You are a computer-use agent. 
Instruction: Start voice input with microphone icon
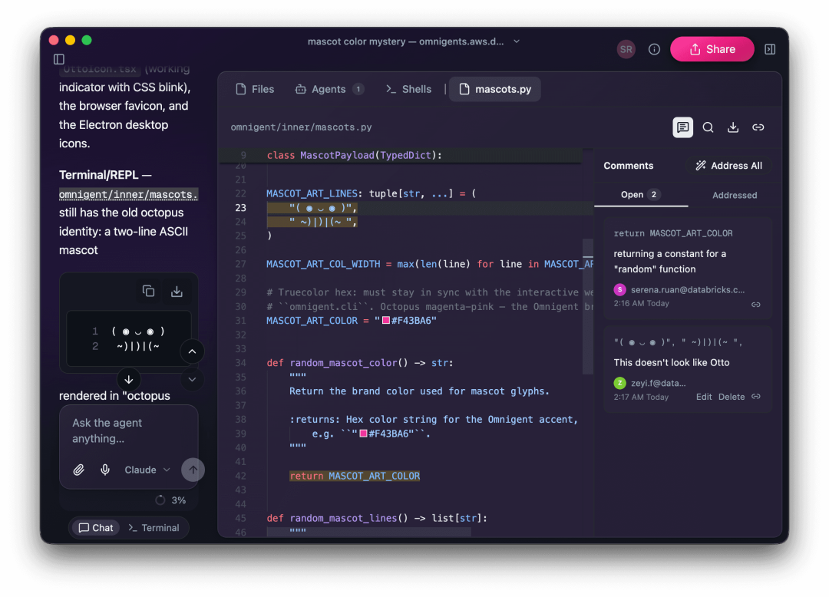tap(105, 470)
